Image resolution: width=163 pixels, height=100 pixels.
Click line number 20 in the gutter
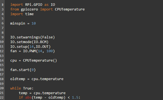2,88
